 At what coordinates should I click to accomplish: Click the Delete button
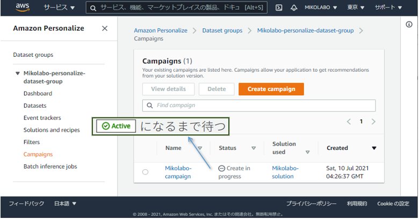point(216,89)
